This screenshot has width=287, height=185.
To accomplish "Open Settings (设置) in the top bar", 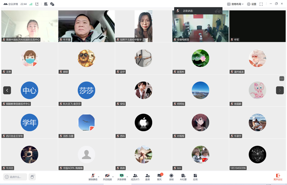I will point(251,4).
